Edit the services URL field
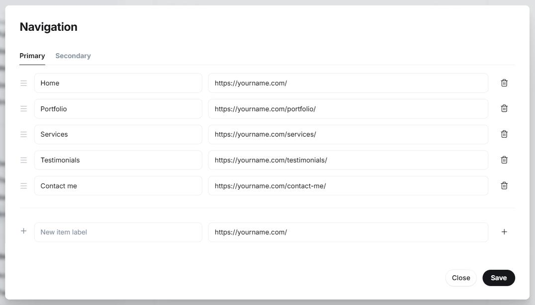The image size is (535, 305). click(348, 134)
